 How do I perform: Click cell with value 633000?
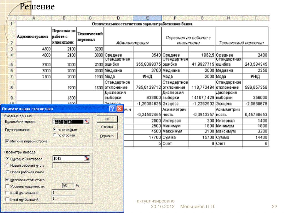tap(147, 96)
